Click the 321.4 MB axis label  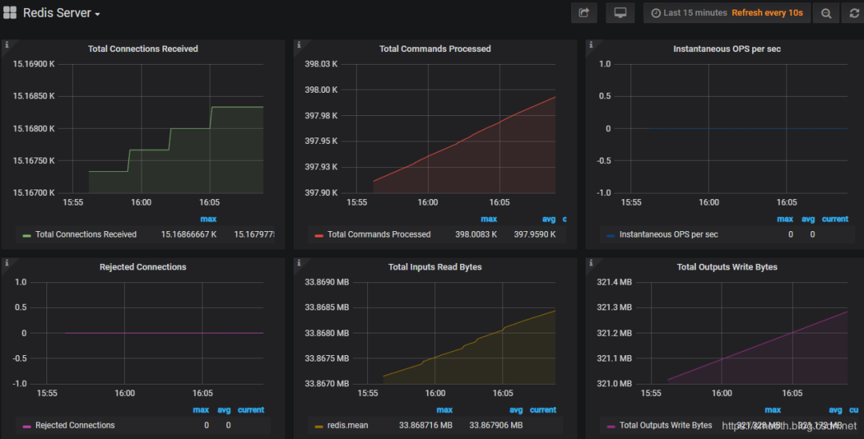pos(614,282)
